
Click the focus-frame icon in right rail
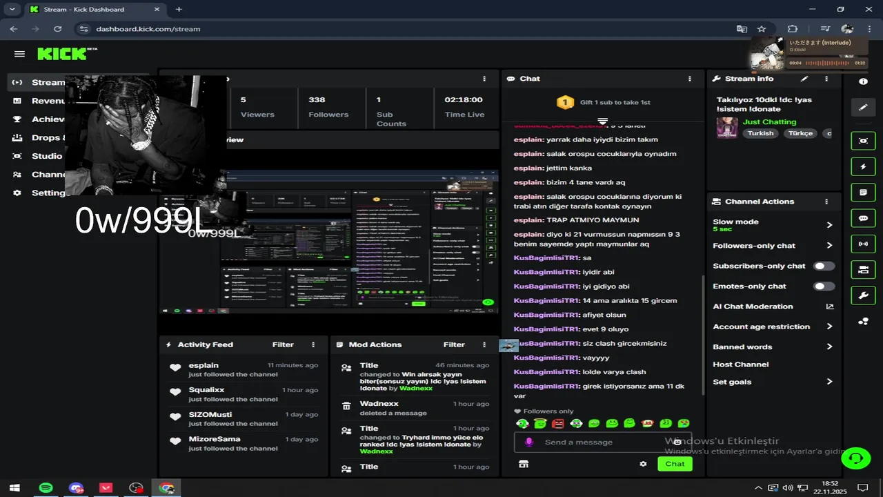[863, 141]
